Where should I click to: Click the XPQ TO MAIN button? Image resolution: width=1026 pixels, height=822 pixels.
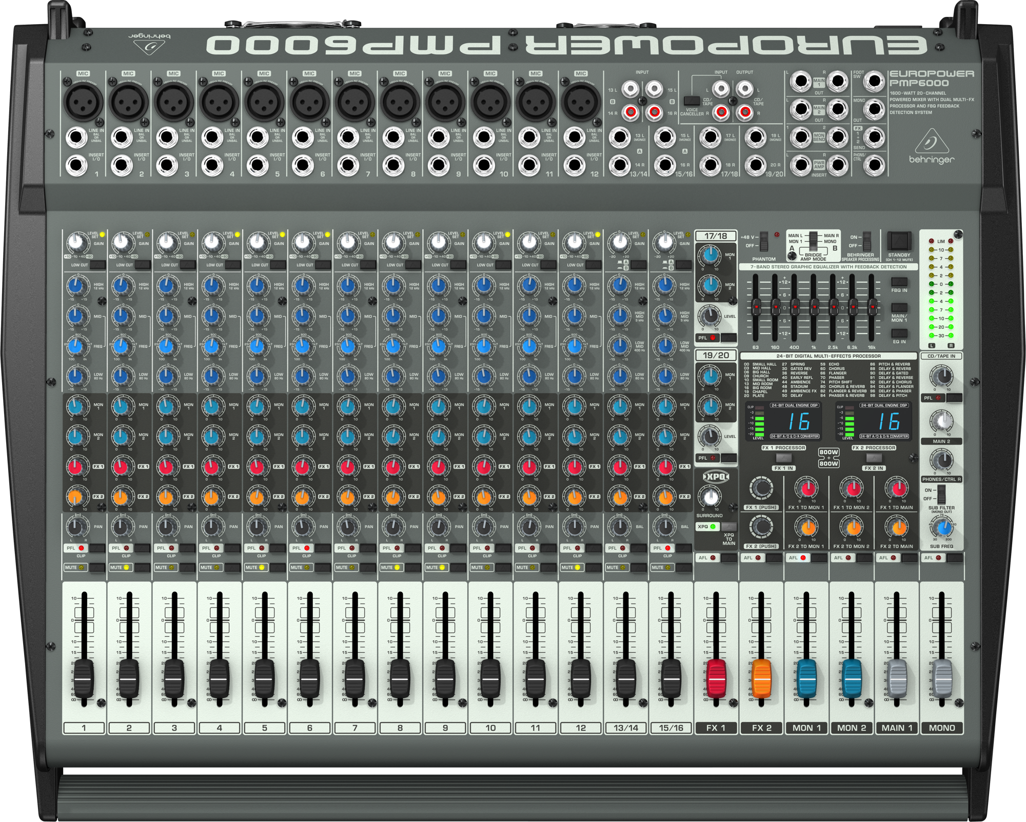[x=728, y=527]
